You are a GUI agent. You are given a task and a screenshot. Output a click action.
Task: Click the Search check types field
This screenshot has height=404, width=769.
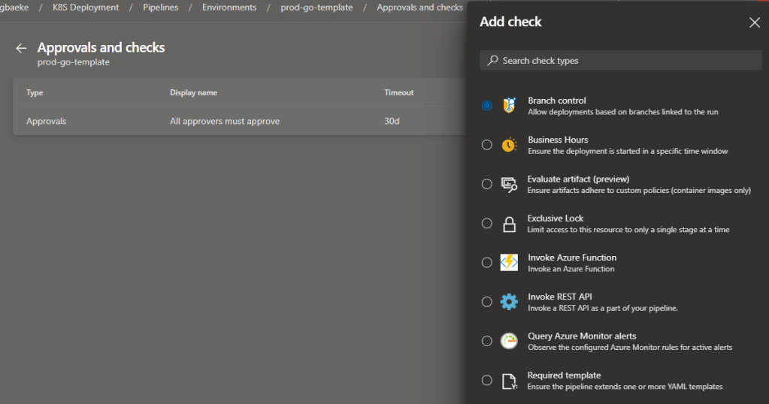[x=620, y=60]
